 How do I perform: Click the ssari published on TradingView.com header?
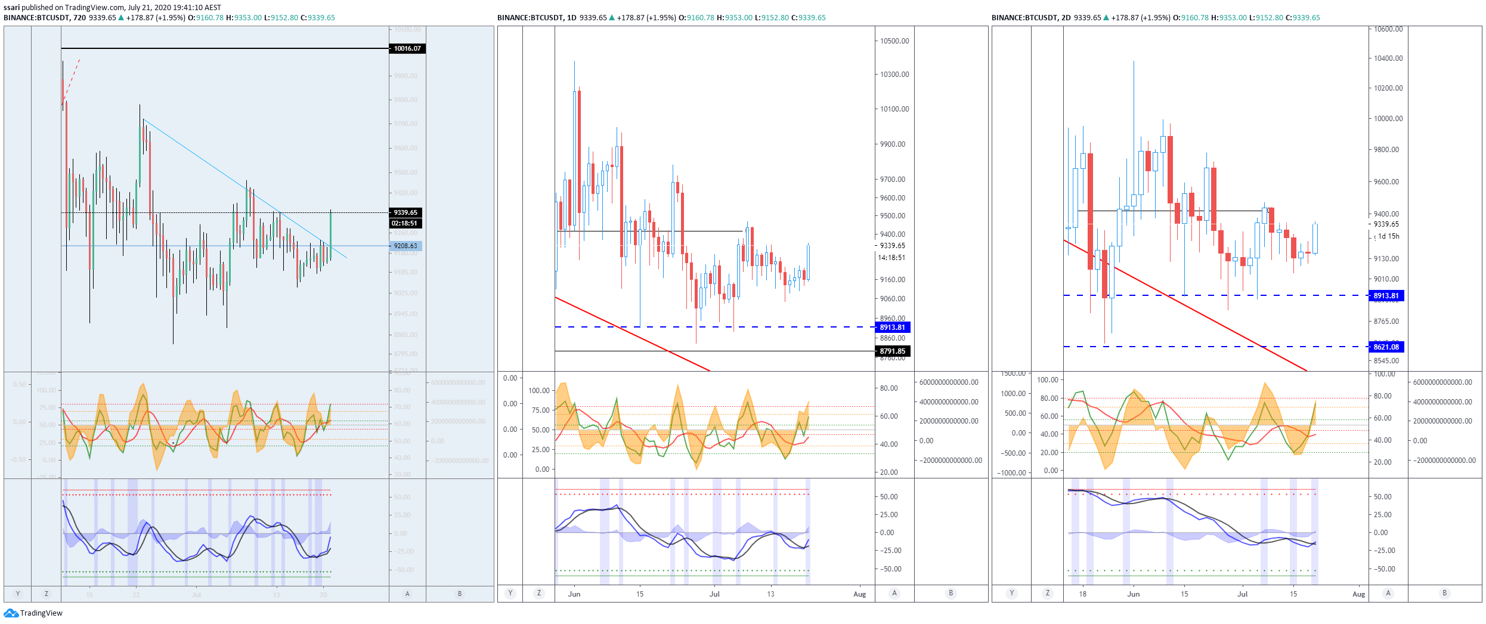pos(112,8)
